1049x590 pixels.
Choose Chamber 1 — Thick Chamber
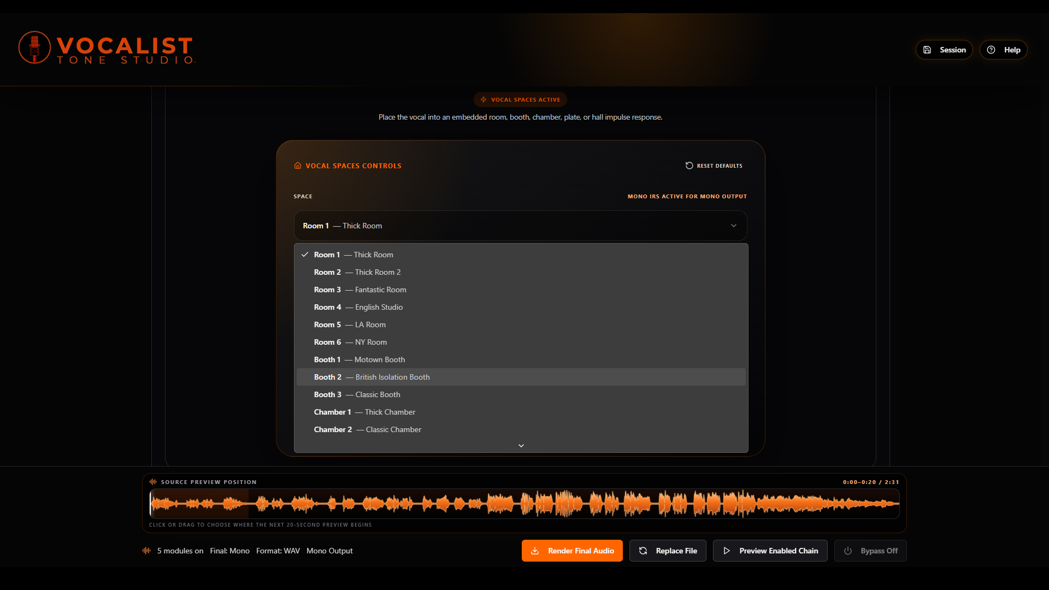[x=521, y=412]
